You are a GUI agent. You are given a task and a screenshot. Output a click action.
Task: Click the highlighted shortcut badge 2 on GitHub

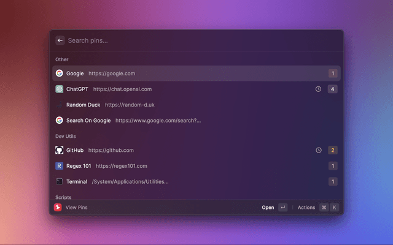click(332, 150)
